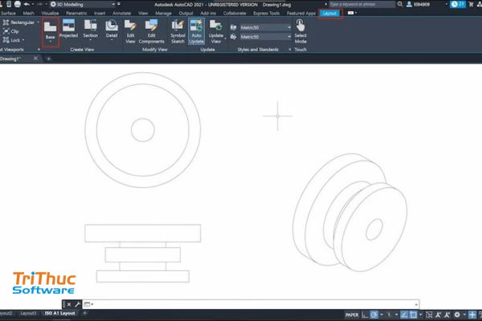Open the ribbon minimize options dropdown after Layout tab
482x321 pixels.
click(x=356, y=13)
